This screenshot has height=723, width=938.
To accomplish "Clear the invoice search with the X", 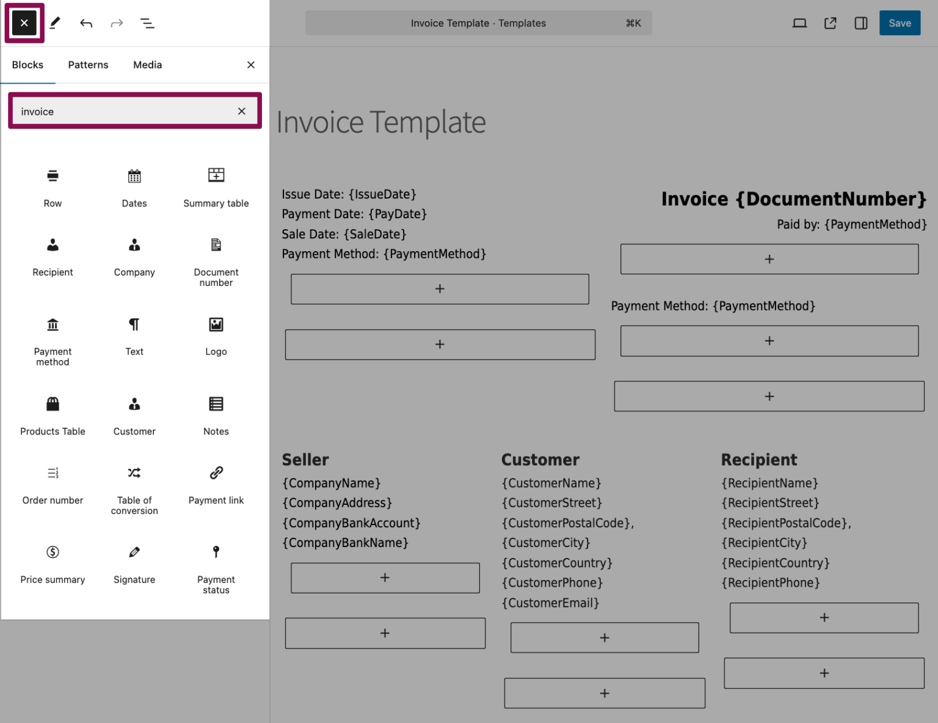I will [241, 111].
